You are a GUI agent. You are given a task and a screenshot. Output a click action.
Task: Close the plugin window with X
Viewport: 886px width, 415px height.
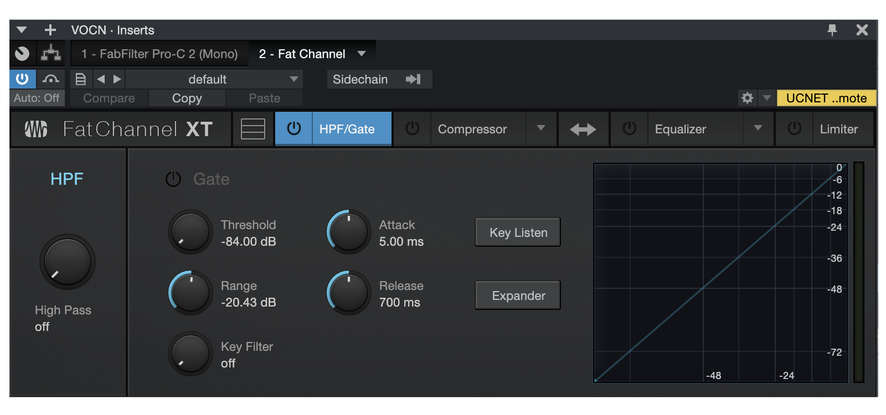(862, 30)
